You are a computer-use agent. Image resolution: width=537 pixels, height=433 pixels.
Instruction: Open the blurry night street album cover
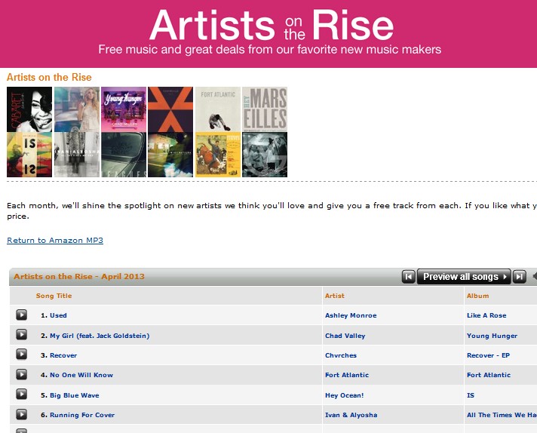coord(170,155)
